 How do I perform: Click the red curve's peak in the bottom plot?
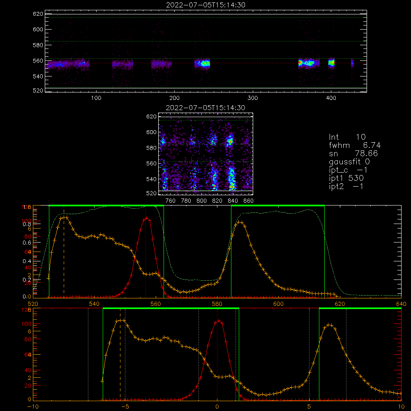219,321
